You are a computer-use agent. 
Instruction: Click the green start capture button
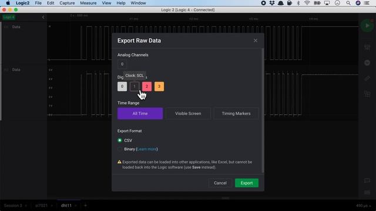367,26
